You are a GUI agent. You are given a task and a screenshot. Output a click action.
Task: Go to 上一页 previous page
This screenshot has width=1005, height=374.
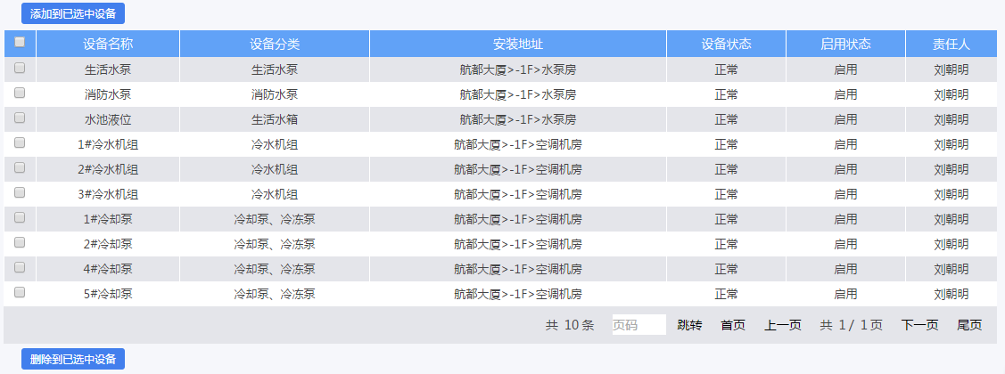783,325
